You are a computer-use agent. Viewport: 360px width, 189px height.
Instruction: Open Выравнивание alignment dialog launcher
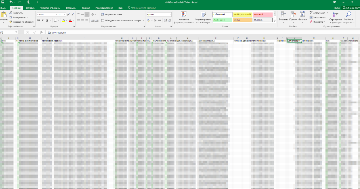coord(144,27)
